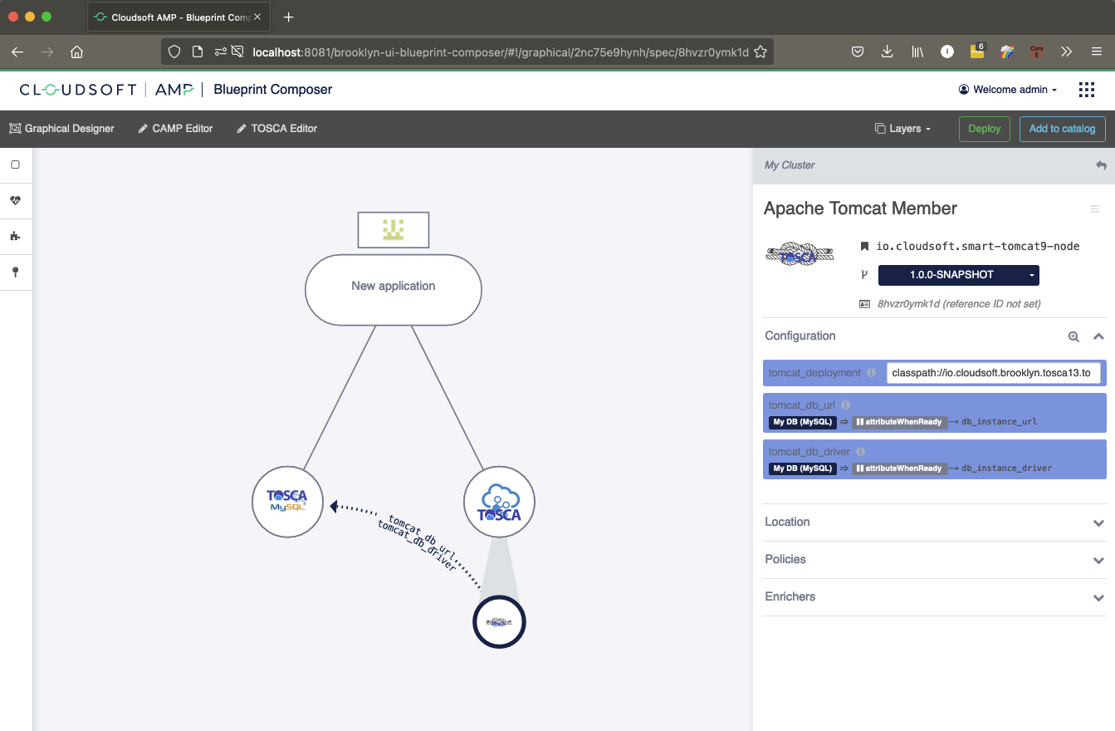Bookmark this page with the star icon
Image resolution: width=1115 pixels, height=731 pixels.
coord(760,52)
